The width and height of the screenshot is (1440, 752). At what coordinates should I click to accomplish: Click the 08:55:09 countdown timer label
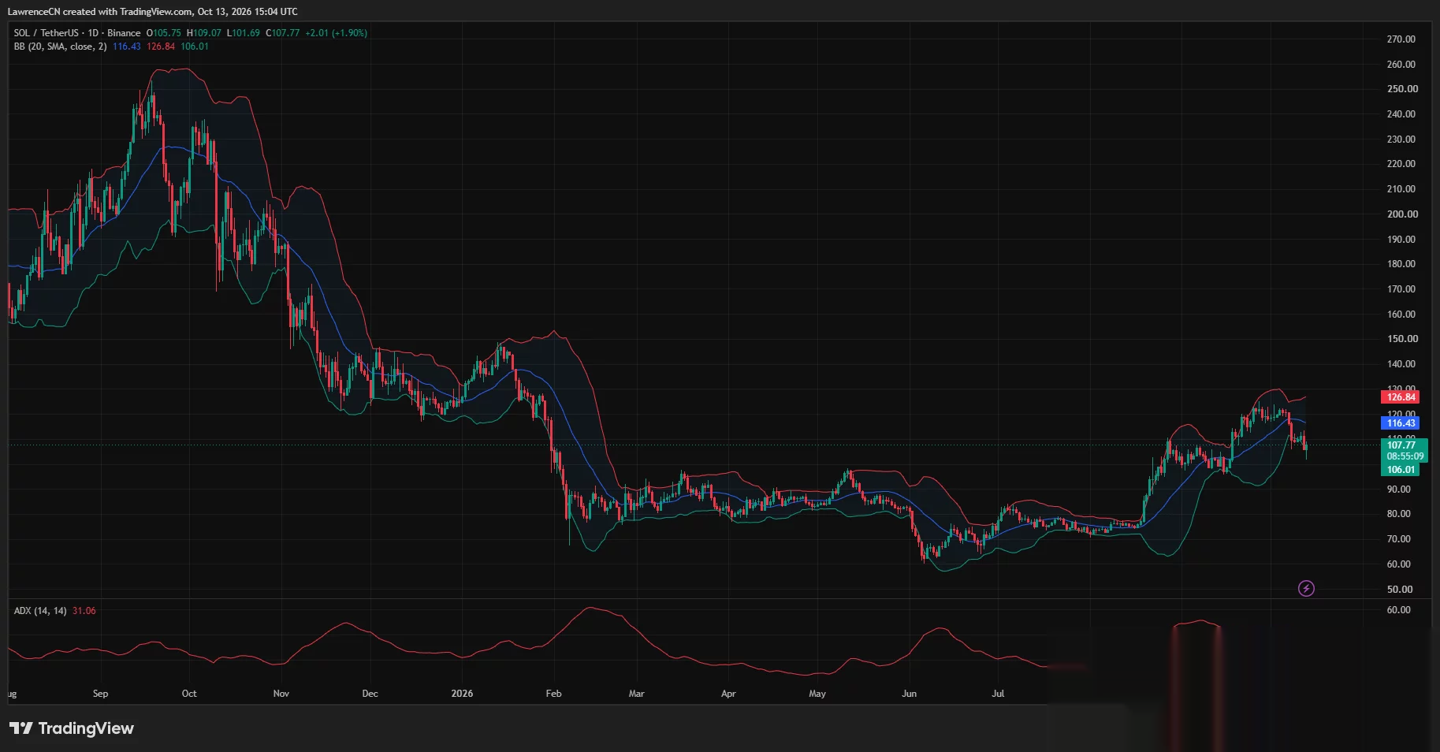point(1405,456)
